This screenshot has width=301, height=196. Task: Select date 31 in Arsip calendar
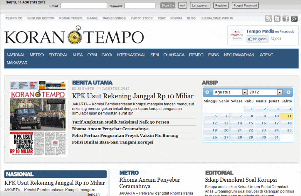(274, 137)
